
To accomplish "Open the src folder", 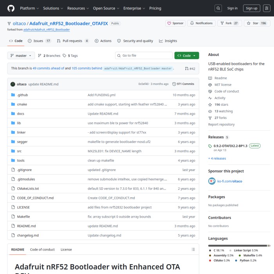I will tap(19, 151).
